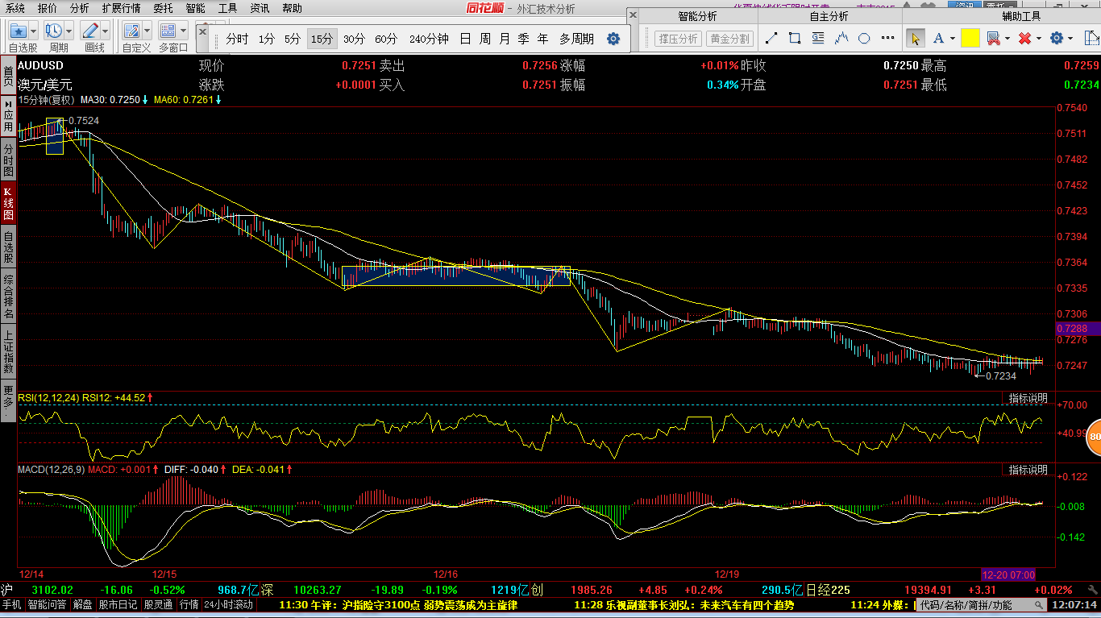Expand the 画线 dropdown arrow
1101x618 pixels.
click(106, 31)
